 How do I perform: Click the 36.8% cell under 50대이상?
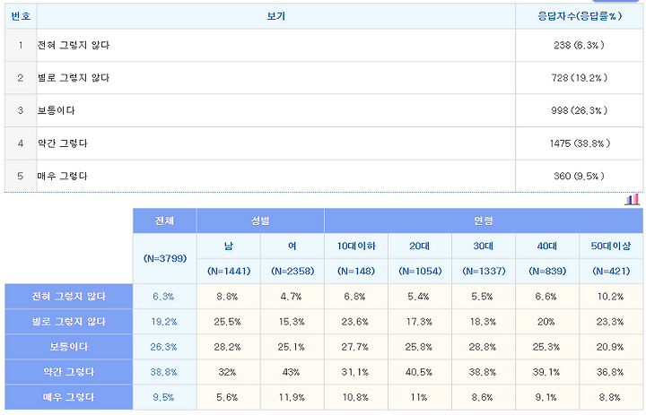(x=610, y=372)
